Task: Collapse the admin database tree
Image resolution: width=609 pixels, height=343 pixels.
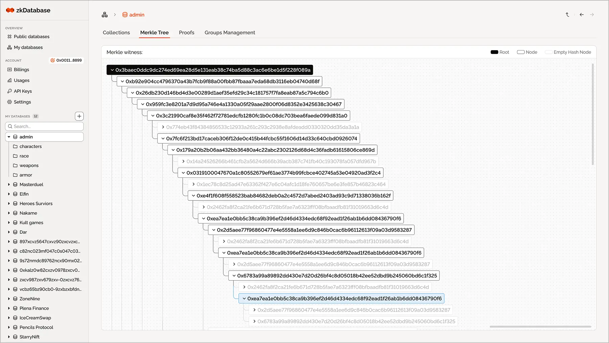Action: (9, 137)
